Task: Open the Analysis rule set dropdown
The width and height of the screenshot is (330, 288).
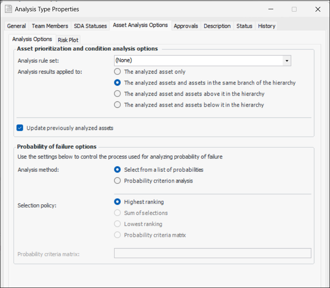Action: (x=287, y=61)
